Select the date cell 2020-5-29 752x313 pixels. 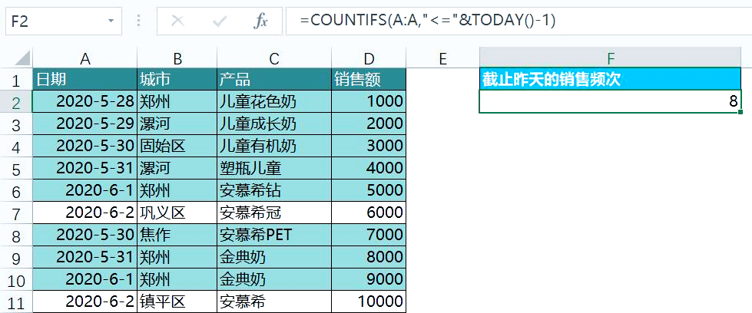coord(85,124)
